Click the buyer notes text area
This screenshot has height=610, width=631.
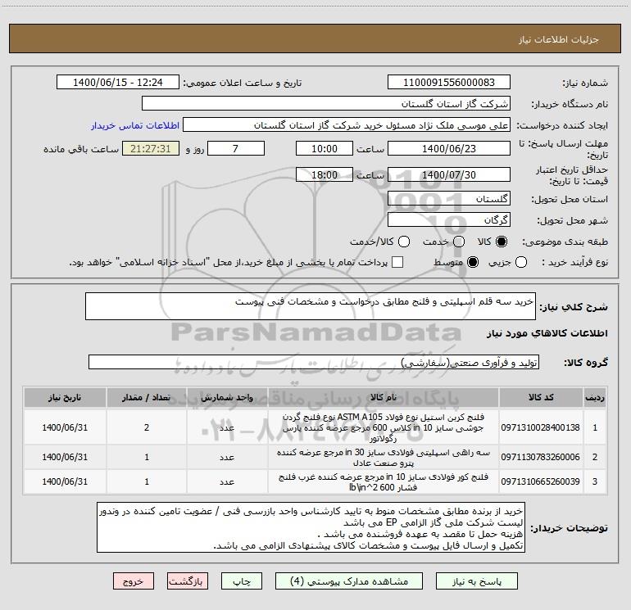311,527
